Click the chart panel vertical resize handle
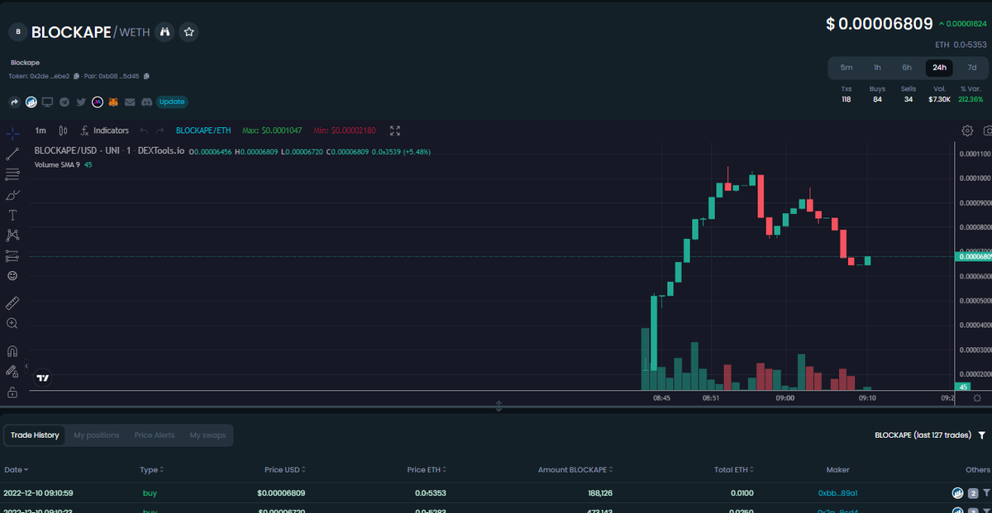This screenshot has height=513, width=992. click(x=498, y=406)
